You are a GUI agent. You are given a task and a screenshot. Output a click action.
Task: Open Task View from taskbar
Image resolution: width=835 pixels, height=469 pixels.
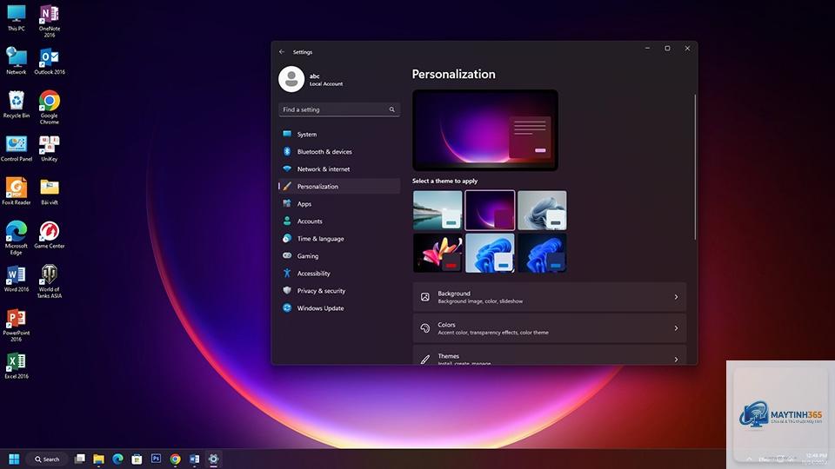pos(80,459)
